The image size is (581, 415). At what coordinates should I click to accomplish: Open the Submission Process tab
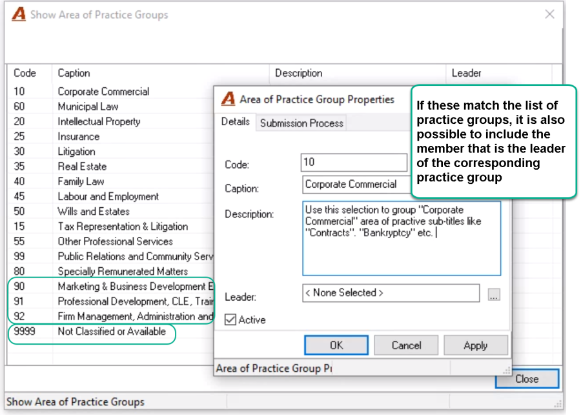click(x=301, y=123)
